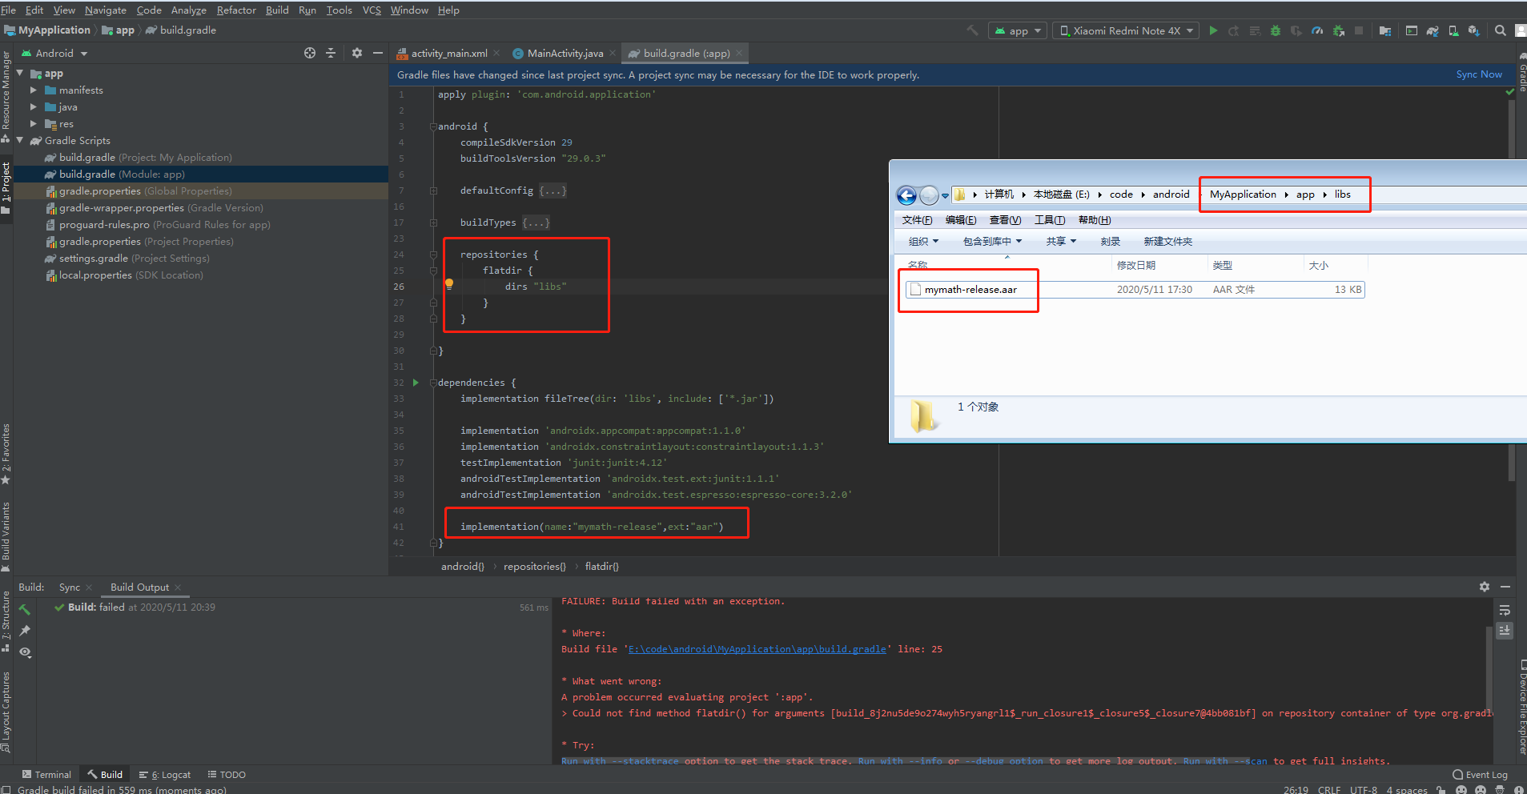
Task: Hide the Project panel with minus icon
Action: (x=378, y=53)
